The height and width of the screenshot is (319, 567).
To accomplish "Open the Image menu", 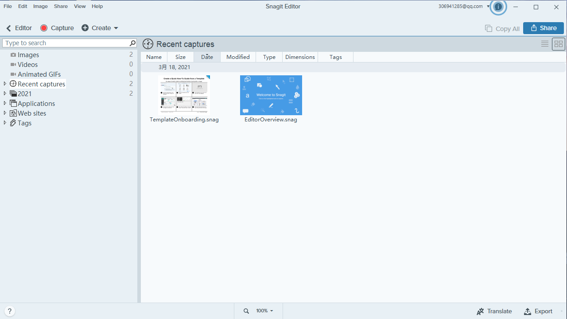I will pos(40,6).
